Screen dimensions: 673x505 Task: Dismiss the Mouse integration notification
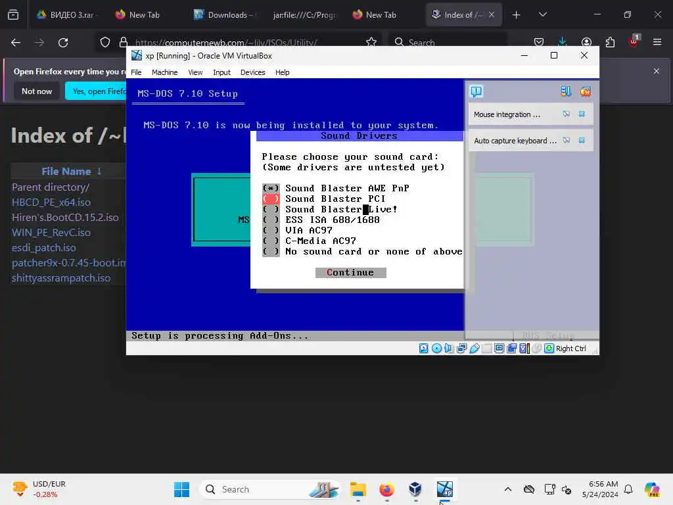pos(582,114)
